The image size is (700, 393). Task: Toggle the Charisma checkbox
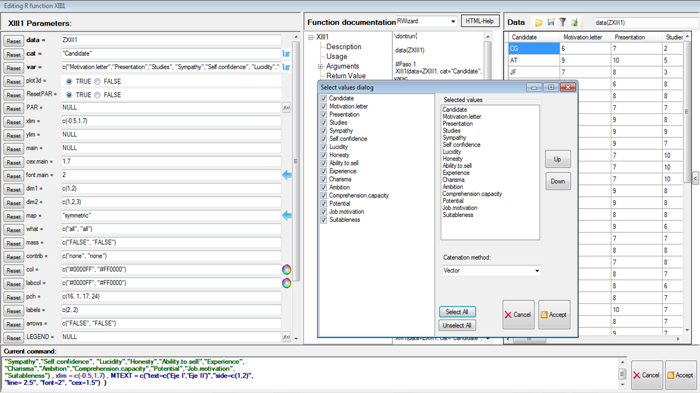(x=323, y=179)
